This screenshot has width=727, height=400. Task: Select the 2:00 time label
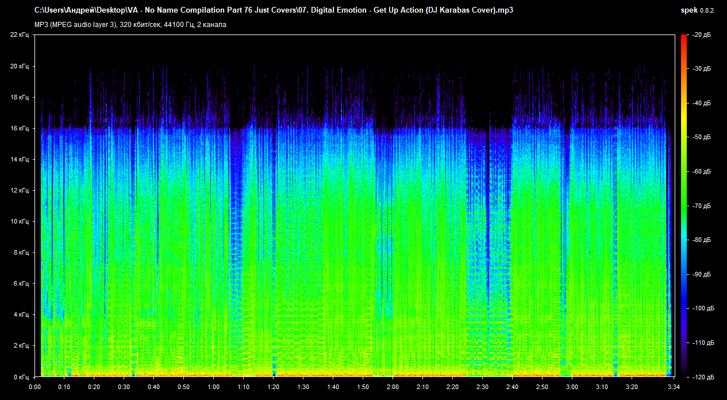coord(393,387)
